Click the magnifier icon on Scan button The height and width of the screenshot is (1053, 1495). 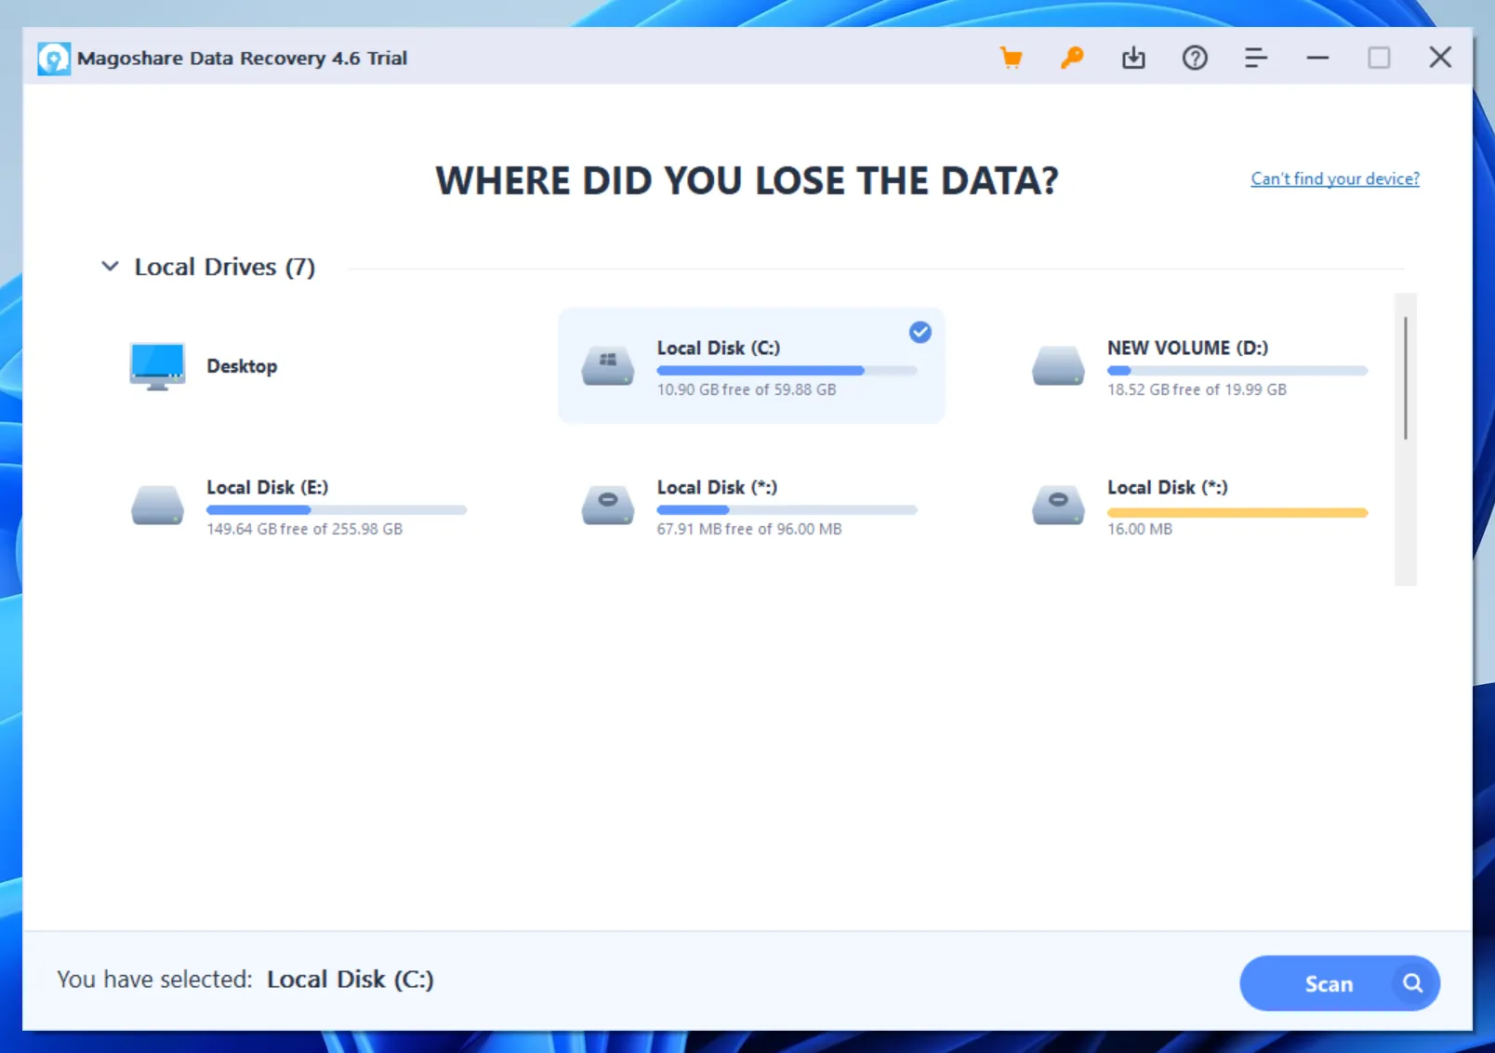(1413, 983)
